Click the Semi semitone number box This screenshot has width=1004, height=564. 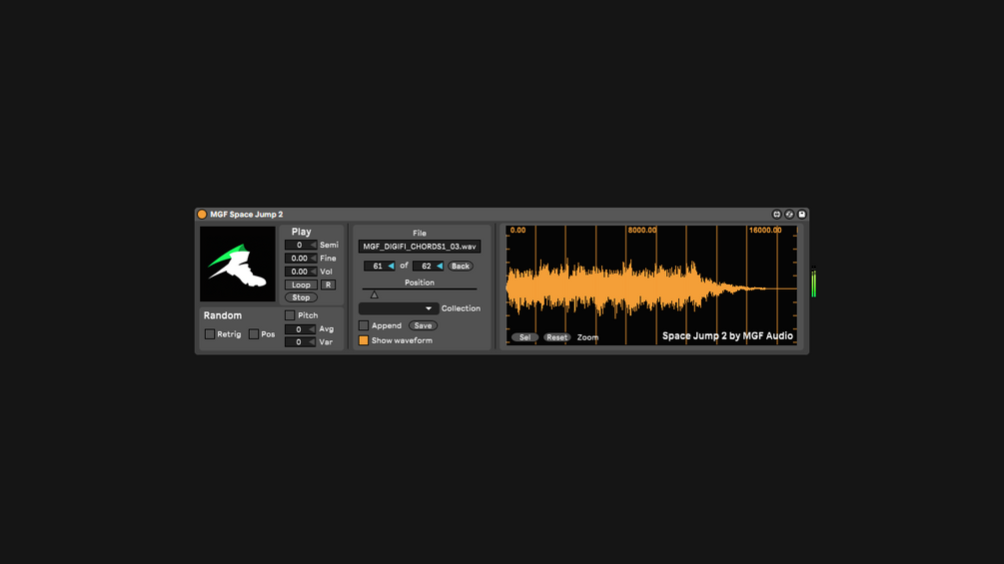click(x=301, y=245)
